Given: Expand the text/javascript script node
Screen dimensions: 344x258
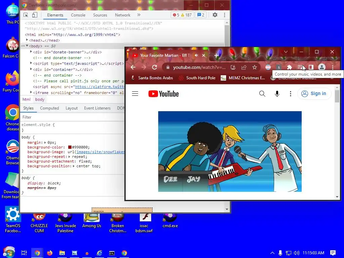Looking at the screenshot, I should click(x=31, y=63).
